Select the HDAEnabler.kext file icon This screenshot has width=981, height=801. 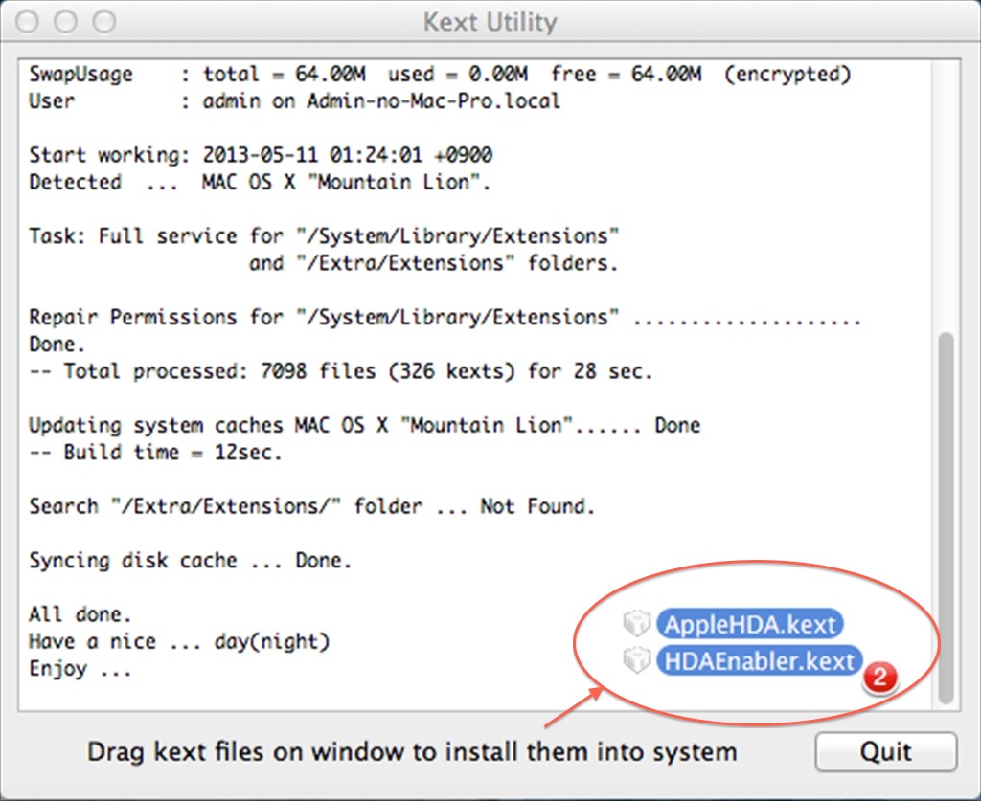pyautogui.click(x=637, y=659)
